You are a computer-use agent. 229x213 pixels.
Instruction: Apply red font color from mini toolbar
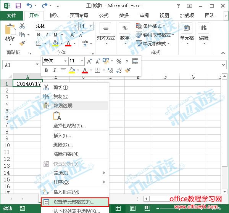pos(85,70)
